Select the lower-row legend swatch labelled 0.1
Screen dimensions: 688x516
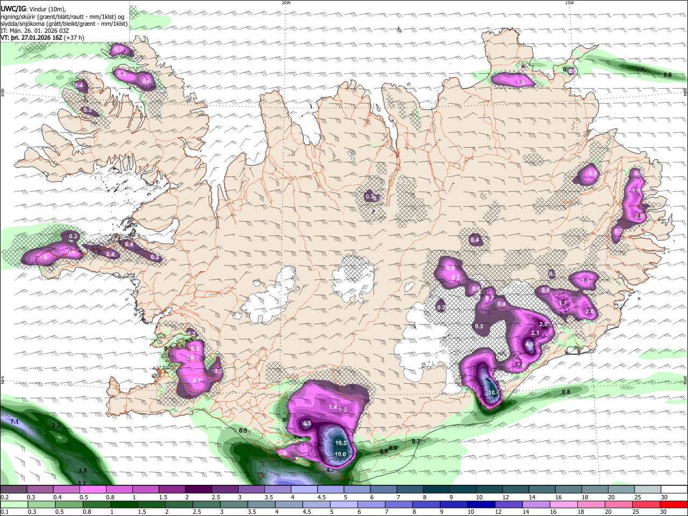pyautogui.click(x=13, y=504)
